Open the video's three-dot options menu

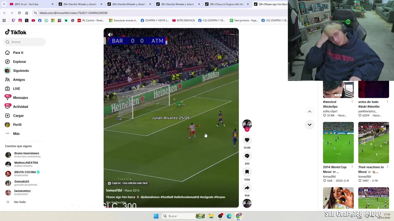coord(232,35)
